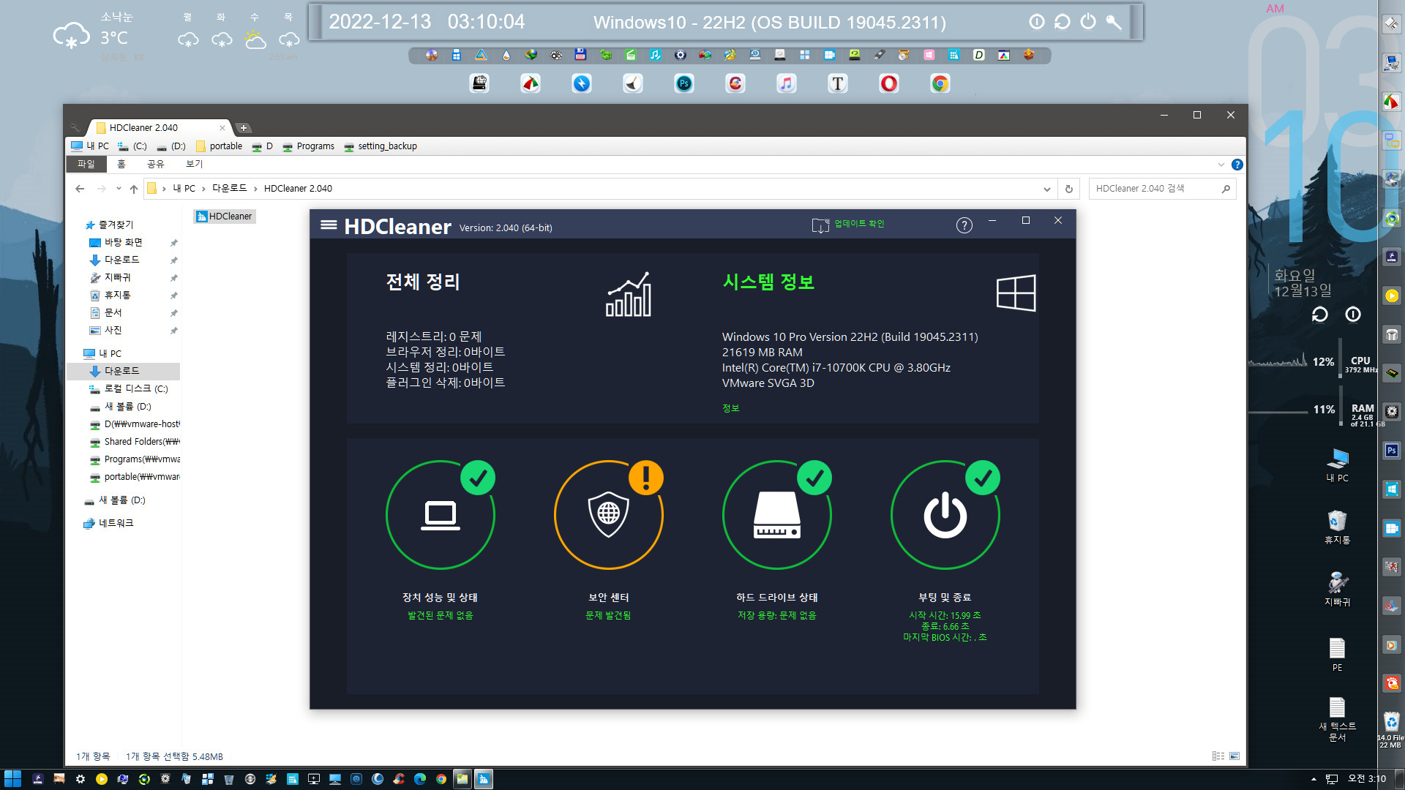This screenshot has width=1405, height=790.
Task: Open the device performance and status circle
Action: click(x=441, y=515)
